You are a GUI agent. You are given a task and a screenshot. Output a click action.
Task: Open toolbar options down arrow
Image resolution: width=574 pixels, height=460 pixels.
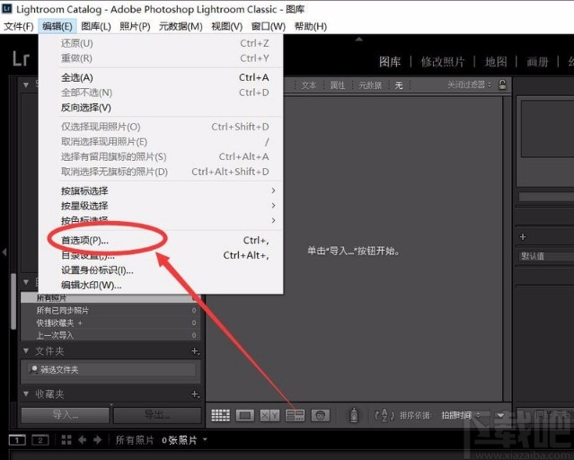point(500,415)
